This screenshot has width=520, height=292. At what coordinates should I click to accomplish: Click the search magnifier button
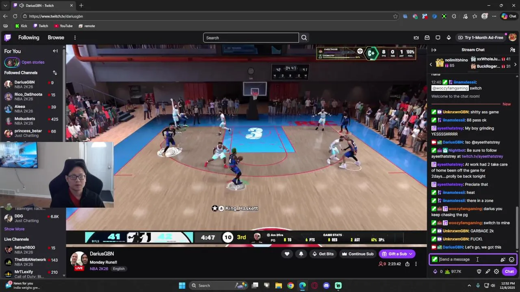pos(304,38)
